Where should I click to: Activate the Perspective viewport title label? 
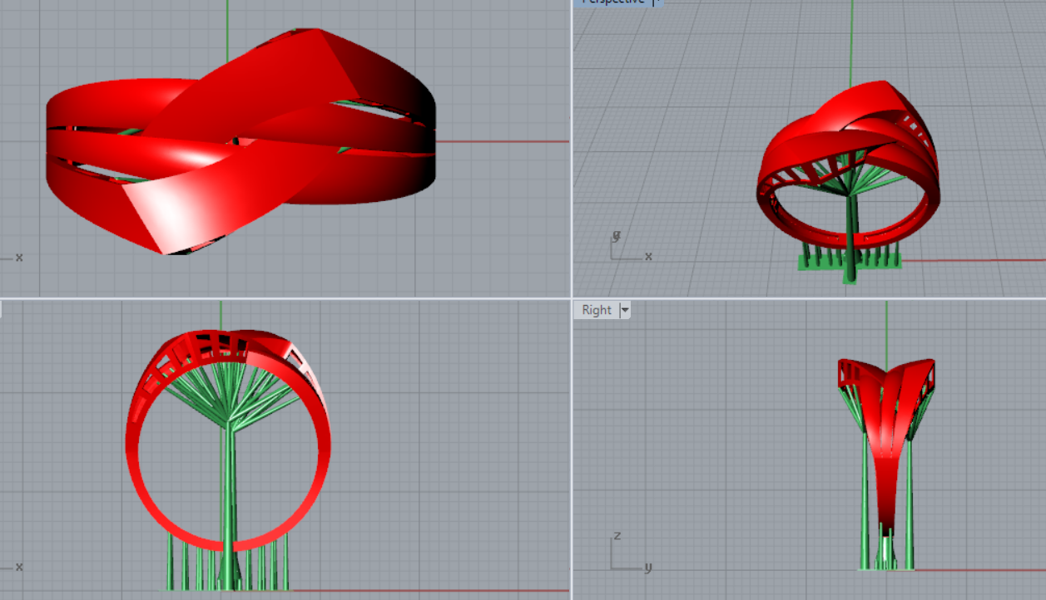(612, 2)
